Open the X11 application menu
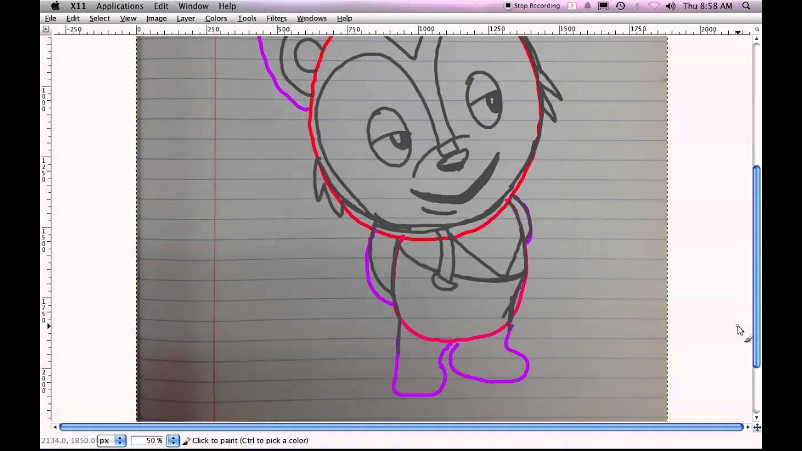The height and width of the screenshot is (451, 802). (x=78, y=6)
